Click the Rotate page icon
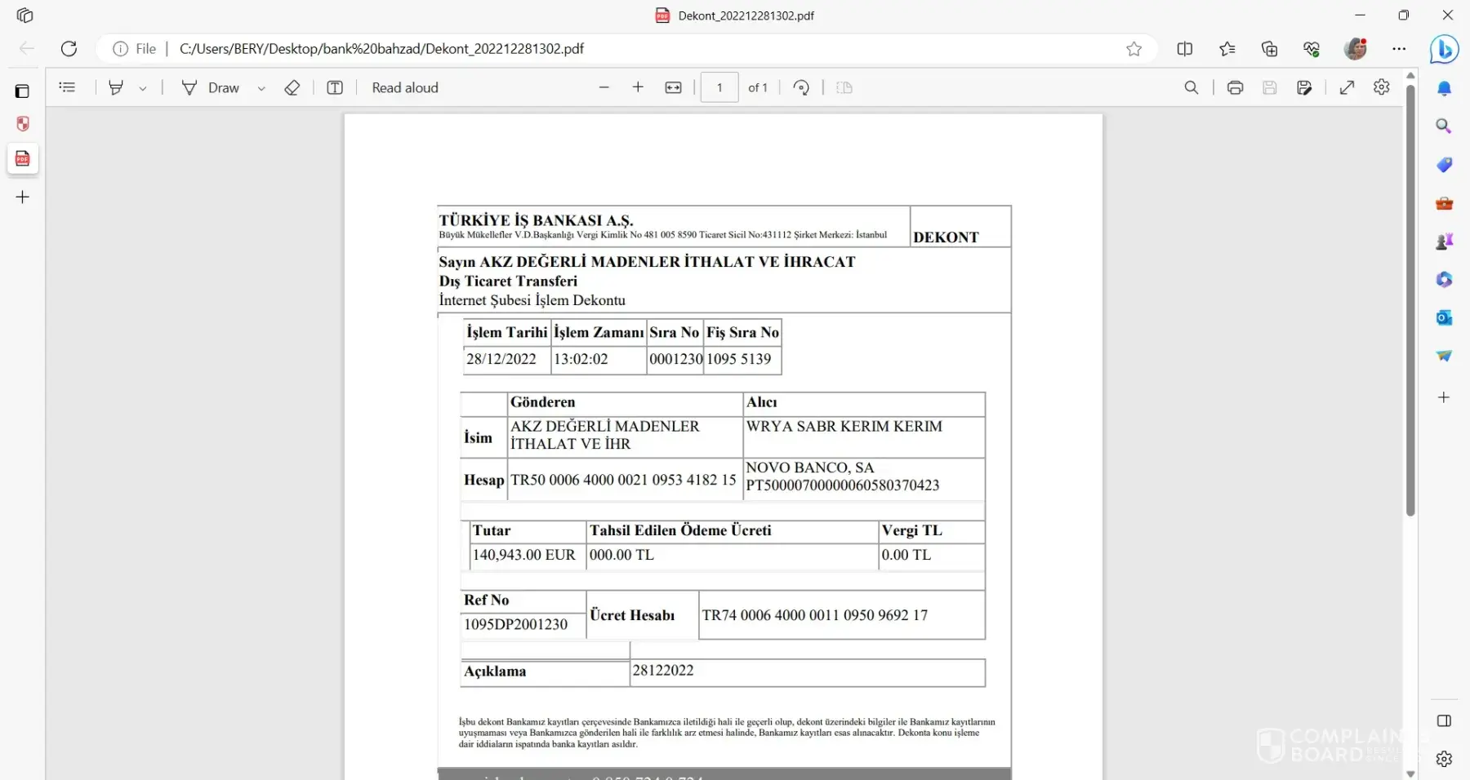This screenshot has height=780, width=1470. (801, 87)
